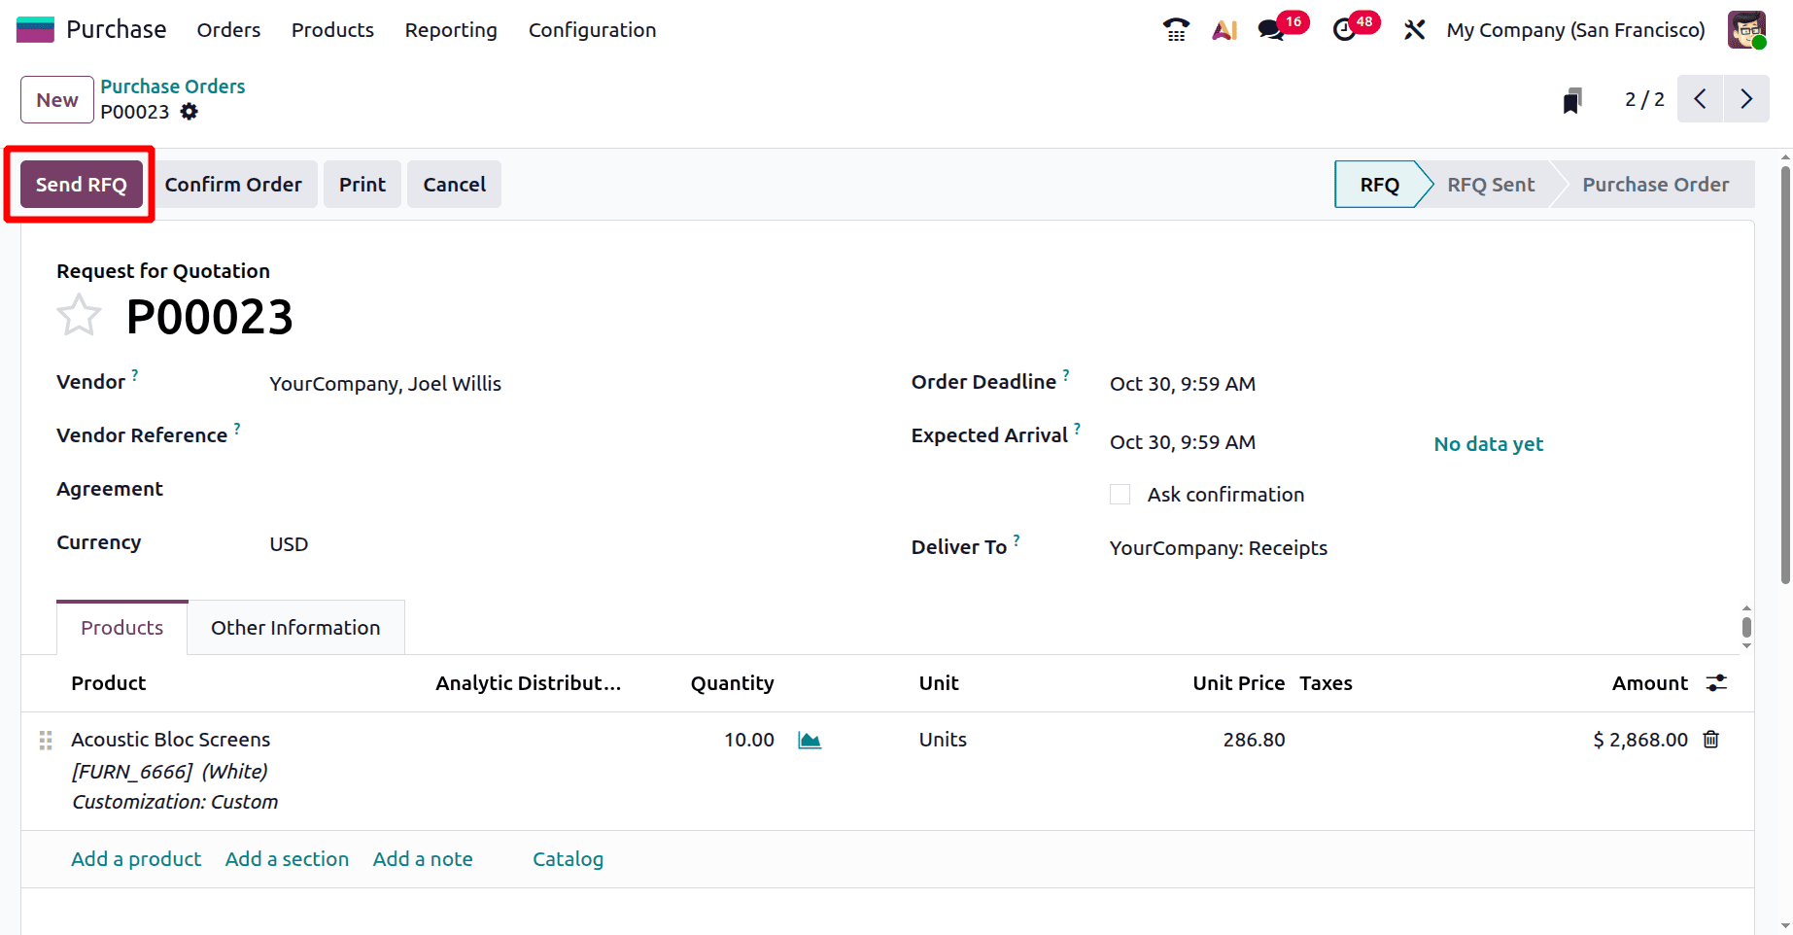Switch to the Other Information tab
Screen dimensions: 1793x935
coord(295,627)
